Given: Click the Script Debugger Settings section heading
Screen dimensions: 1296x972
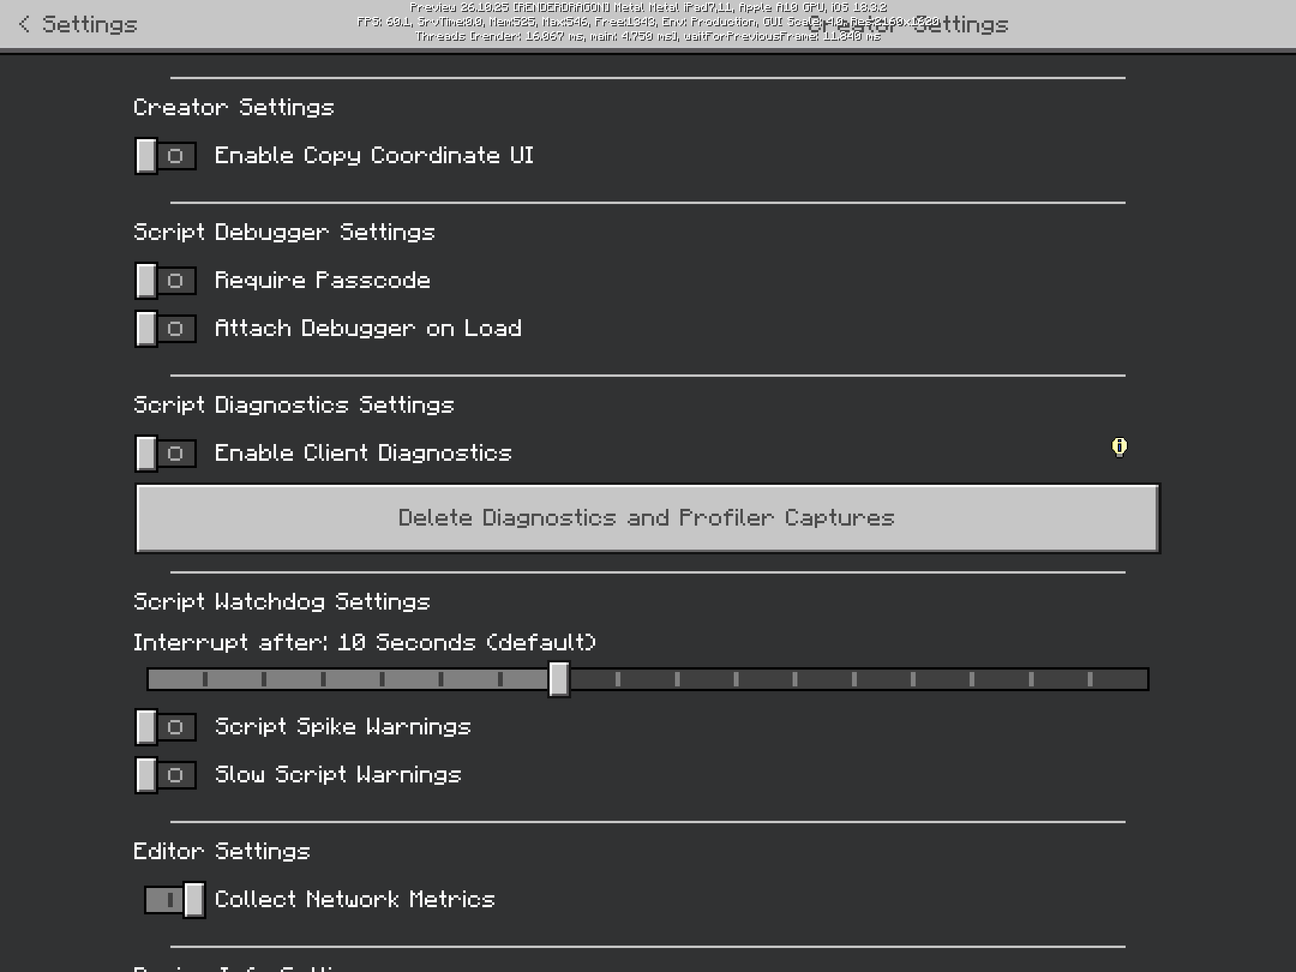Looking at the screenshot, I should coord(284,232).
